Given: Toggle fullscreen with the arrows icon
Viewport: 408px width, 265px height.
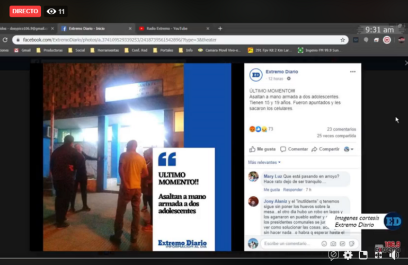Looking at the screenshot, I should [x=378, y=255].
